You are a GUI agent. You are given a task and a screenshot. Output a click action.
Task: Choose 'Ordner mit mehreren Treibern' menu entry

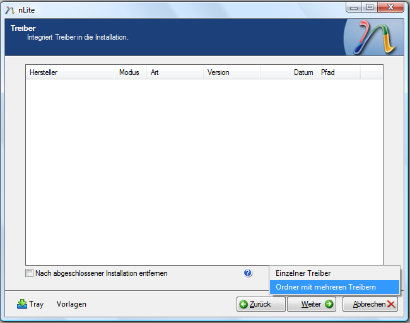coord(325,287)
